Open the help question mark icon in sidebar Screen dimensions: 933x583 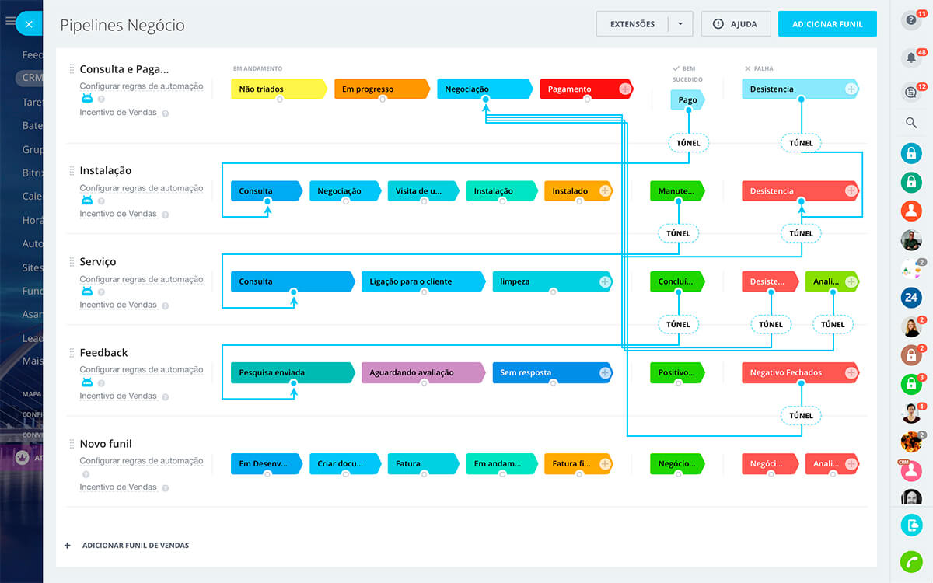(x=910, y=21)
